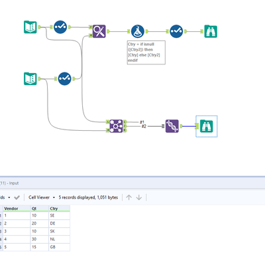Click the Union tool's input anchor
The height and width of the screenshot is (253, 265).
[163, 126]
